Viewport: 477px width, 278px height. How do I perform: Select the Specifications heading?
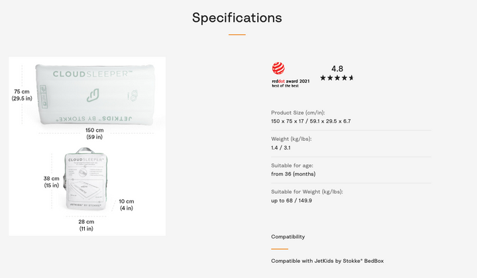pos(237,18)
